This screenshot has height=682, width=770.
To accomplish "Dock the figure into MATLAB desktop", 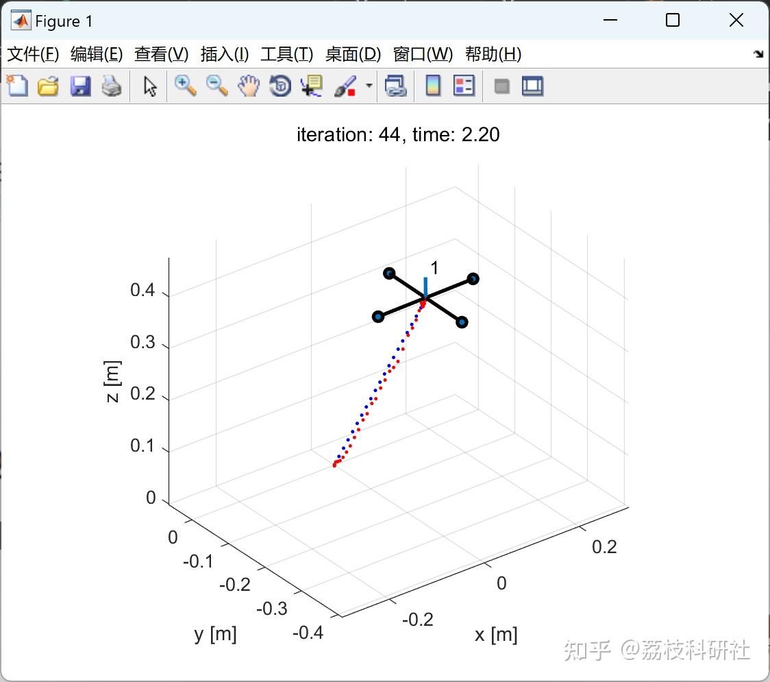I will click(532, 86).
